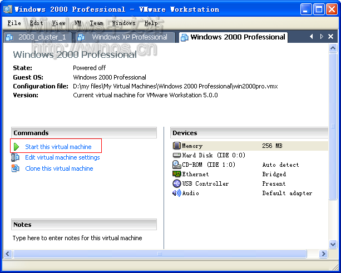Show next tabs with right arrow
The width and height of the screenshot is (341, 273).
click(x=322, y=37)
